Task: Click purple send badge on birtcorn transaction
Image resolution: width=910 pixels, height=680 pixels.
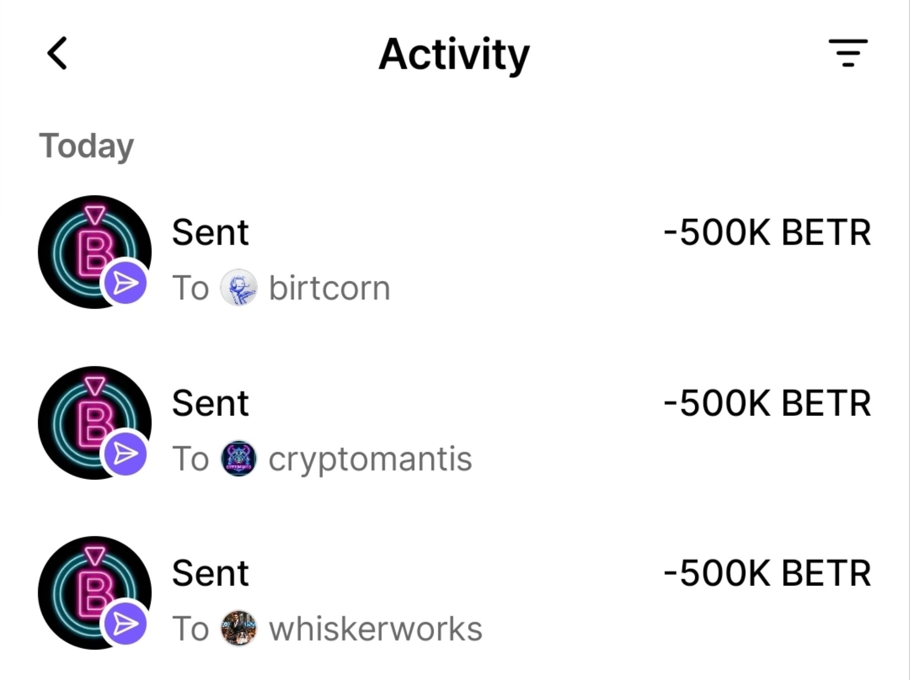Action: point(125,284)
